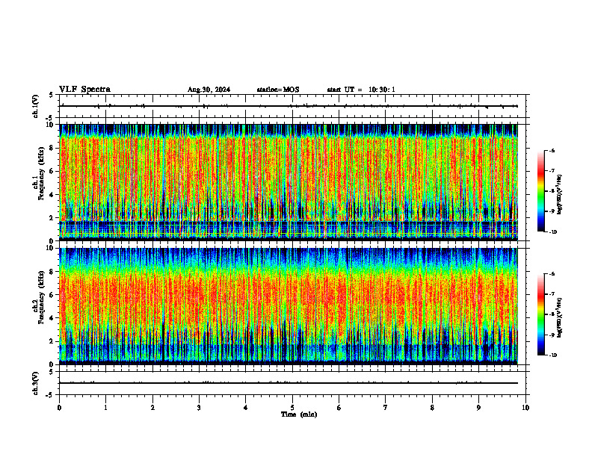592x457 pixels.
Task: Click the "station=MOS" header label
Action: click(x=278, y=90)
